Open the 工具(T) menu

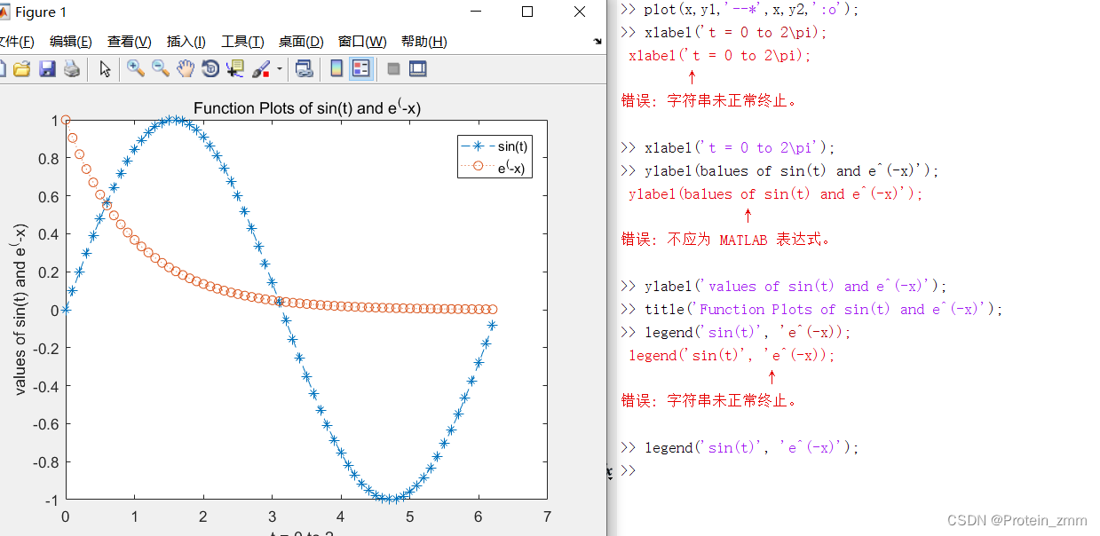(243, 41)
